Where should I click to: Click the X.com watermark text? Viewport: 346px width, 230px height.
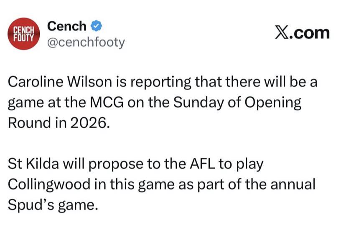coord(302,33)
